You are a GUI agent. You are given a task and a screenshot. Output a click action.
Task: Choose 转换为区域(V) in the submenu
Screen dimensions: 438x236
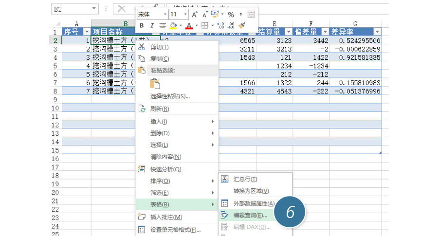point(255,191)
